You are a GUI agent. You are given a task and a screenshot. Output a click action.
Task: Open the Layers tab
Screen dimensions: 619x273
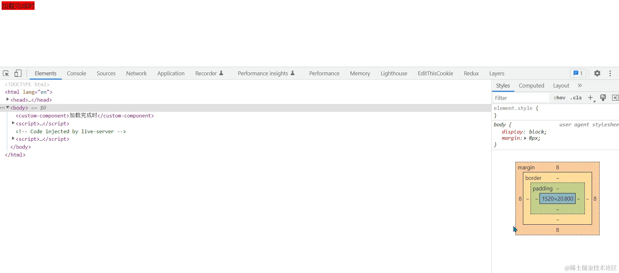pos(497,73)
